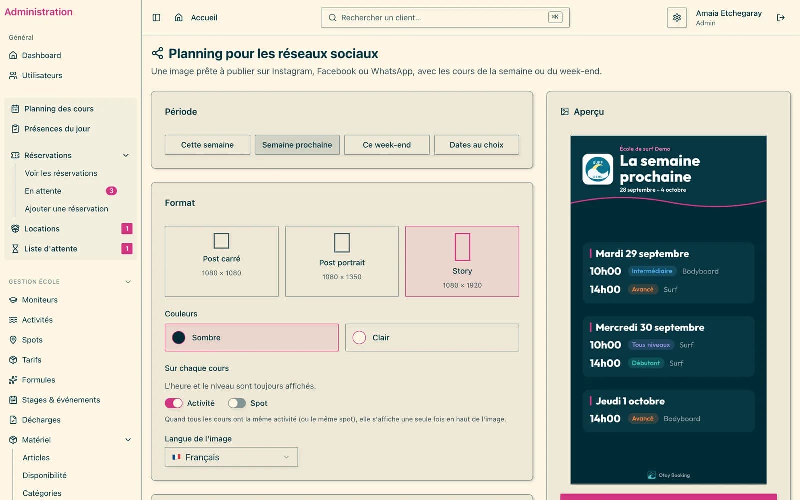The width and height of the screenshot is (800, 500).
Task: Go to Planning des cours
Action: coord(70,109)
